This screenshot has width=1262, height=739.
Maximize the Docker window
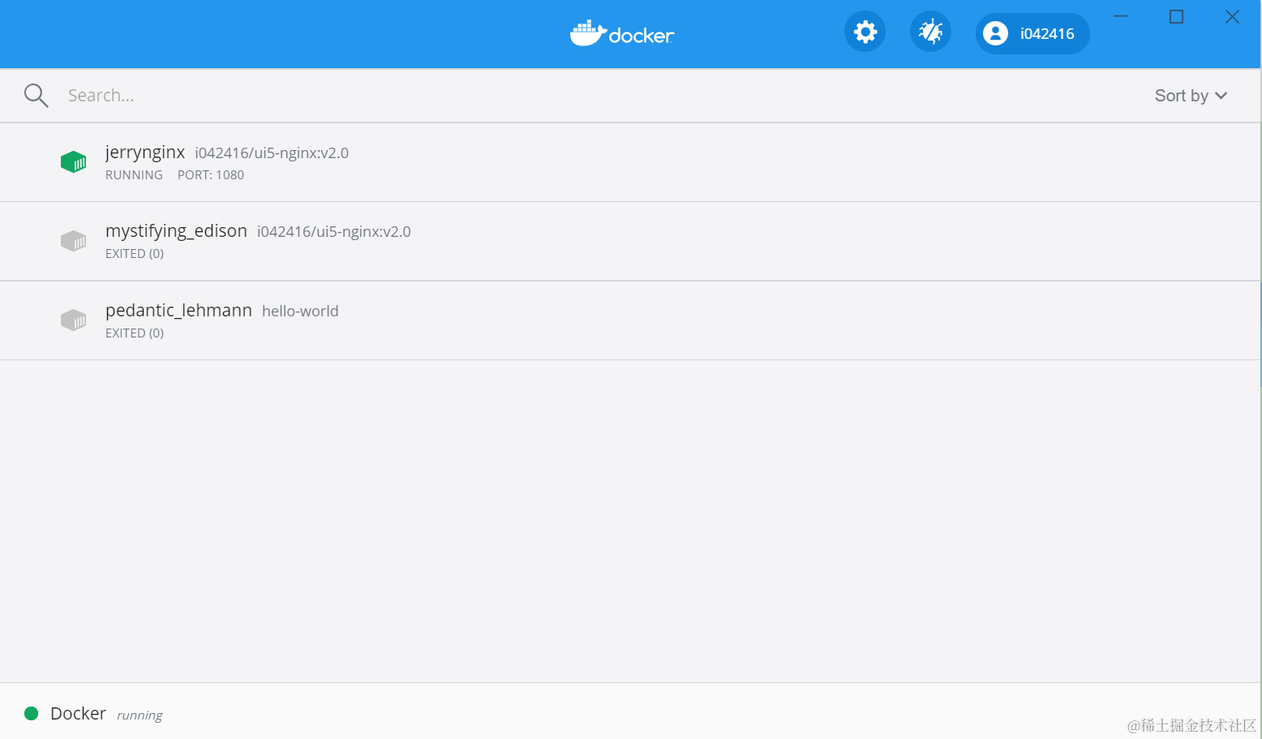point(1176,17)
